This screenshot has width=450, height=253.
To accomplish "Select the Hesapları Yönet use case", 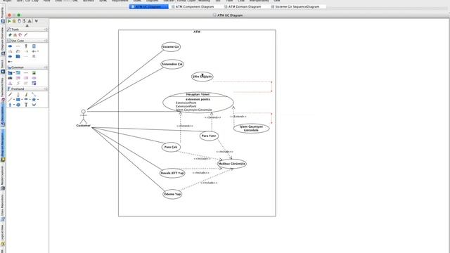I will (198, 102).
